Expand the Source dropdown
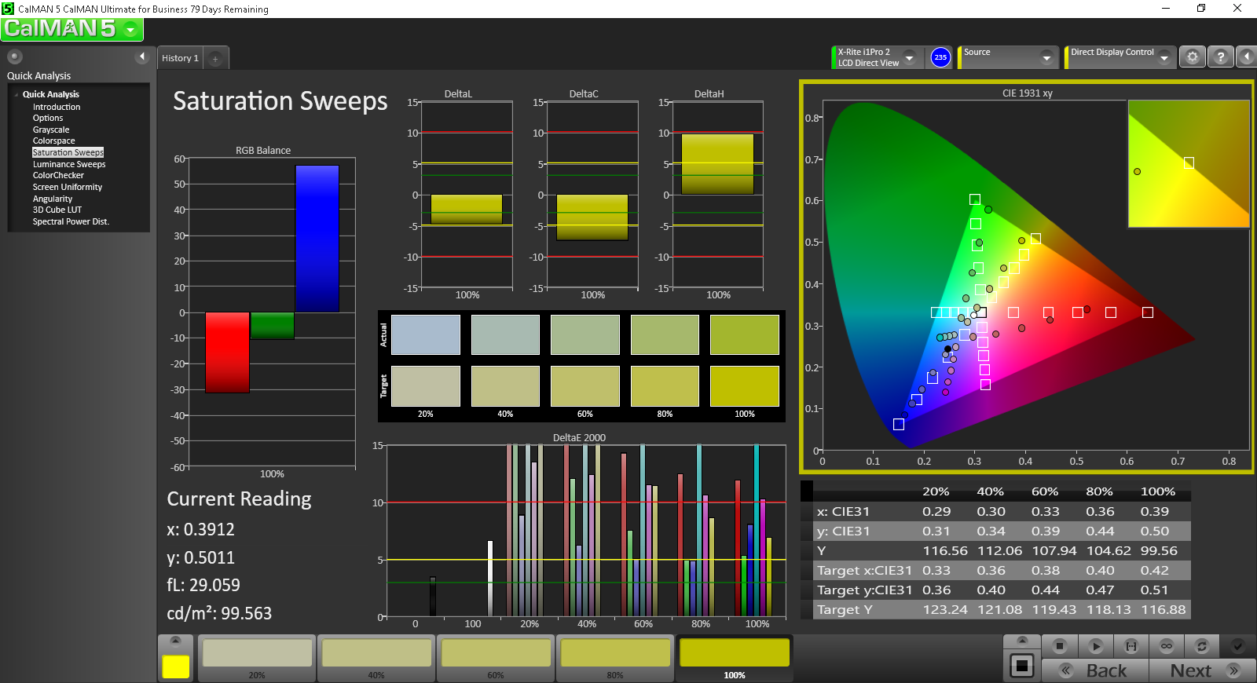The width and height of the screenshot is (1257, 683). point(1046,57)
